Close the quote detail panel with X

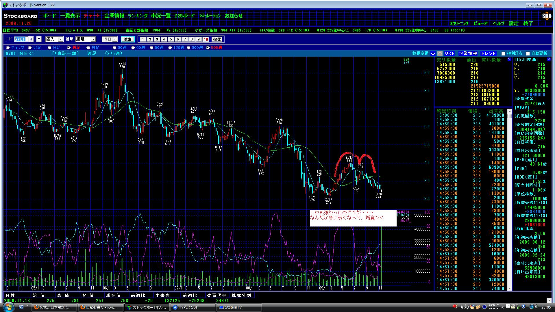[549, 59]
